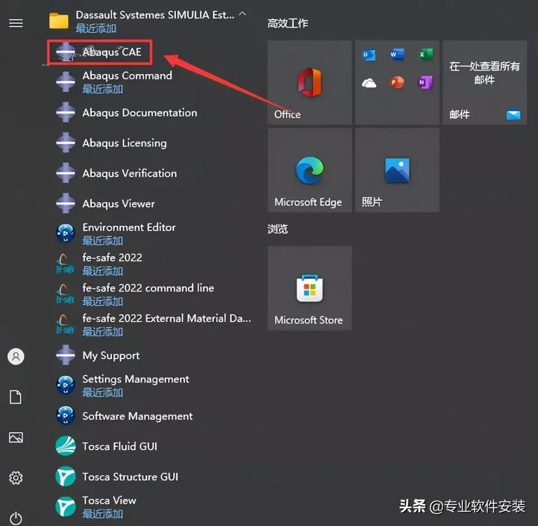This screenshot has width=538, height=526.
Task: Click the Power button icon
Action: pyautogui.click(x=16, y=518)
